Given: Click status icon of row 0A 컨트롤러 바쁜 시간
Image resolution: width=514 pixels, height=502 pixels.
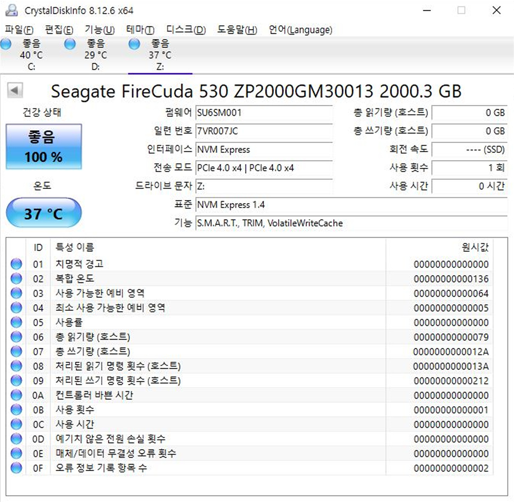Looking at the screenshot, I should click(x=16, y=395).
